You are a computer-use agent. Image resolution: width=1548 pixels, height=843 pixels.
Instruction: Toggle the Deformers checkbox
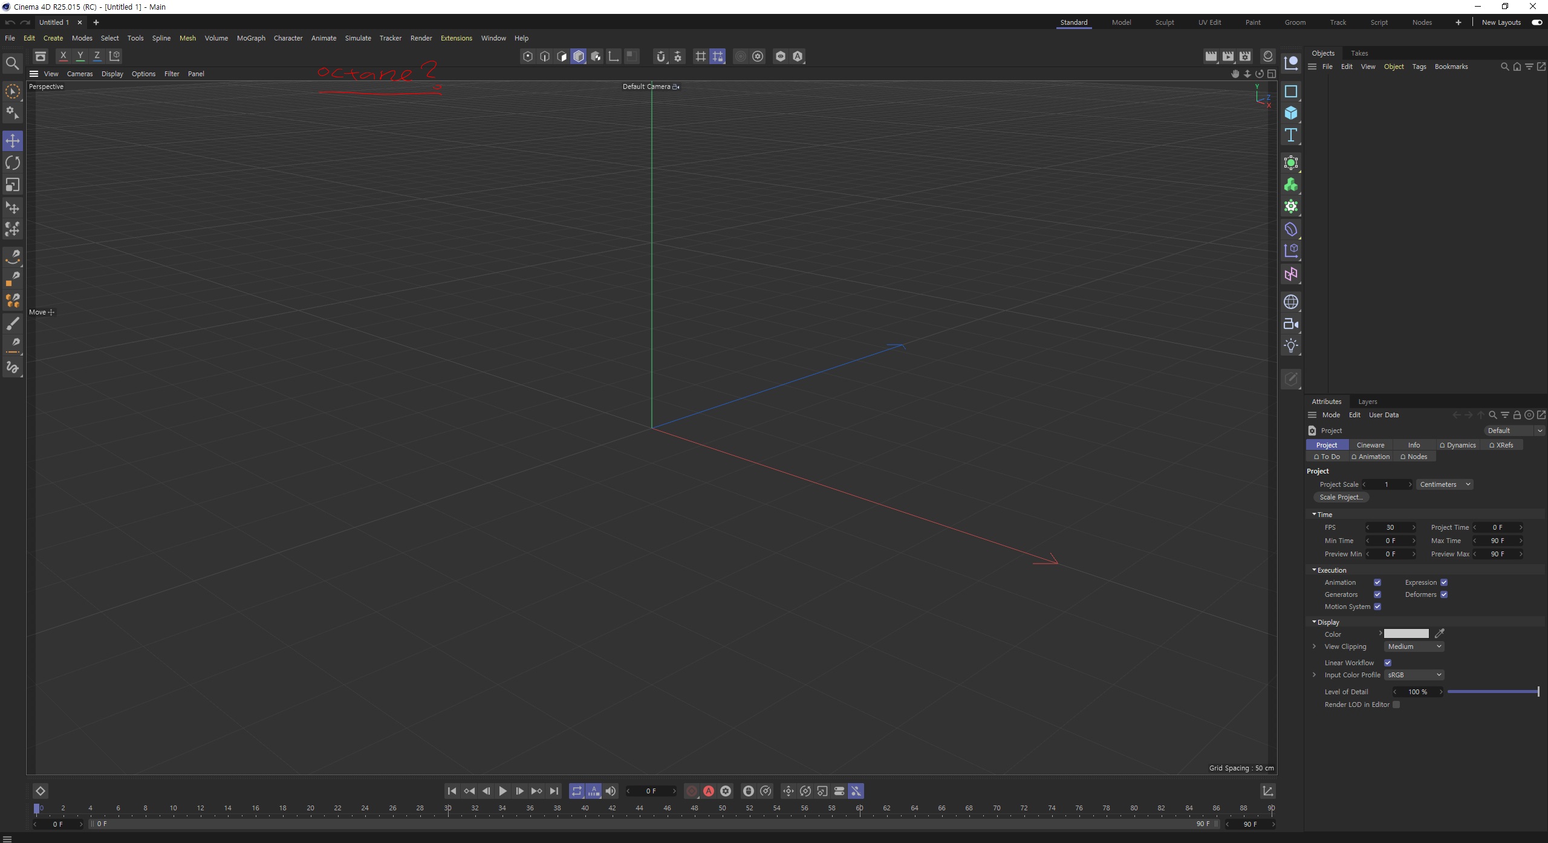(x=1444, y=594)
